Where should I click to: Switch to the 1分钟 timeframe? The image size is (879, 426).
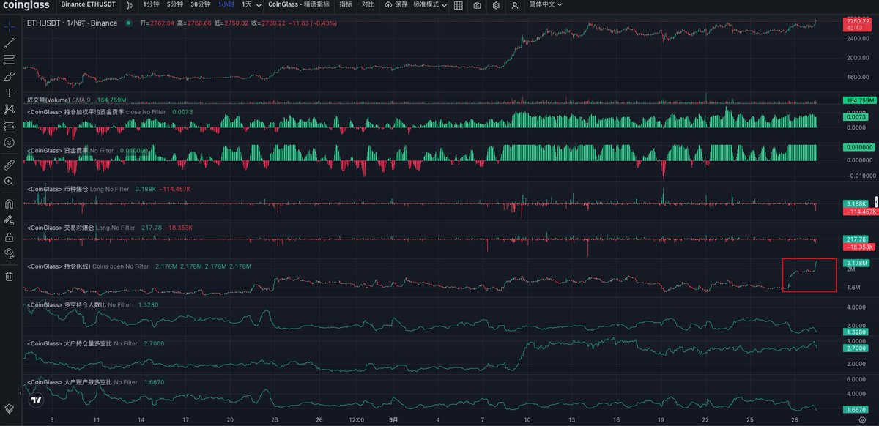(151, 4)
